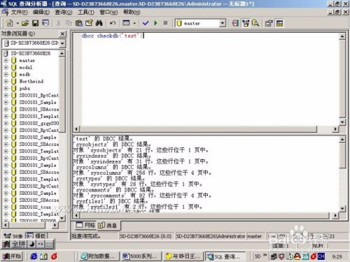Click the Cancel query stop square icon
This screenshot has width=350, height=262.
pyautogui.click(x=165, y=23)
